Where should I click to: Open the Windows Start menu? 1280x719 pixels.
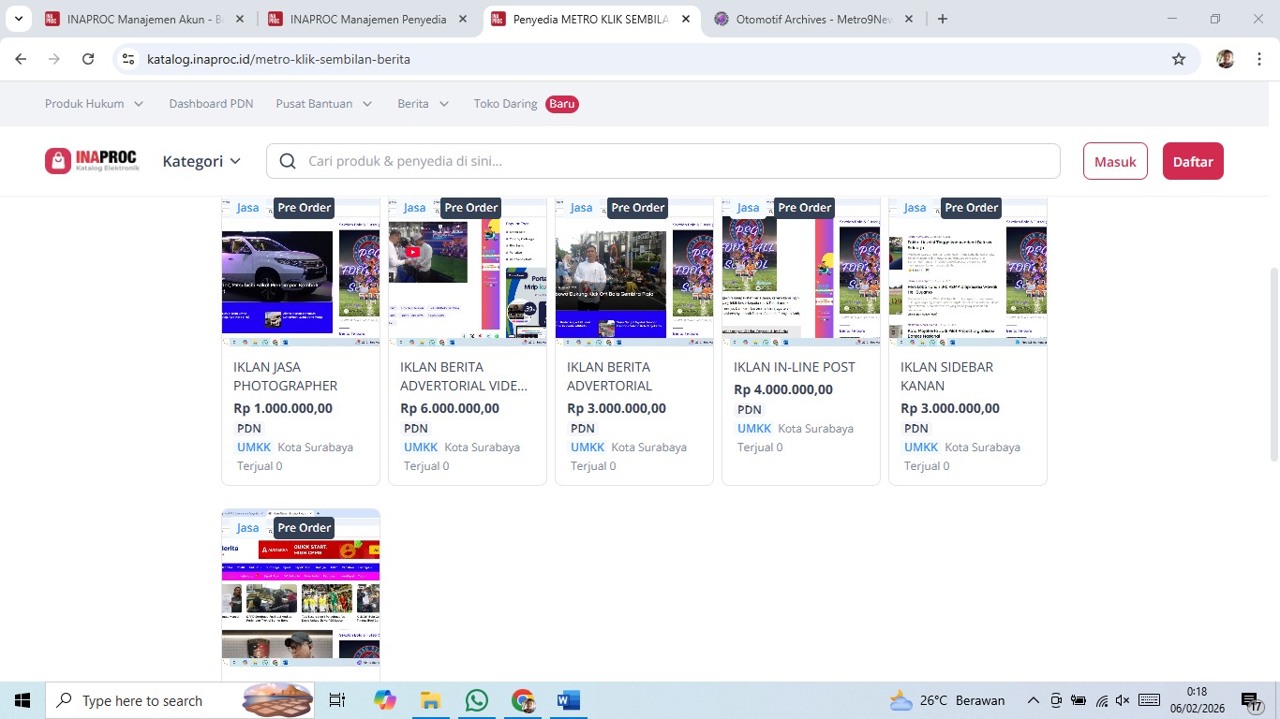[22, 700]
